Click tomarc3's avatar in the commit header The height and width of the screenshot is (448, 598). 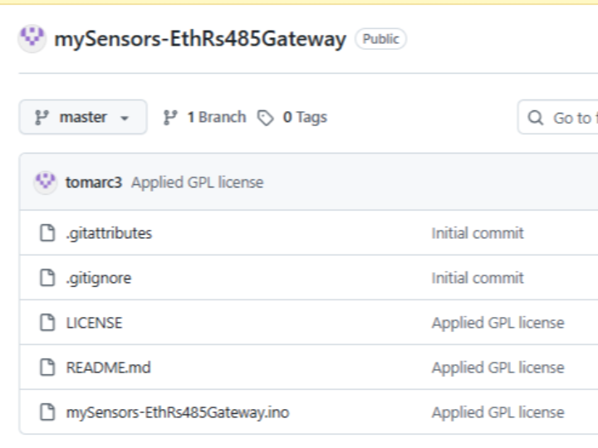pos(46,182)
